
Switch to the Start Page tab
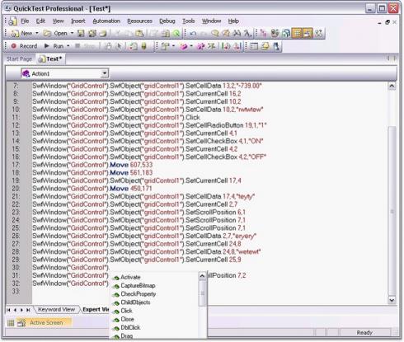[19, 59]
